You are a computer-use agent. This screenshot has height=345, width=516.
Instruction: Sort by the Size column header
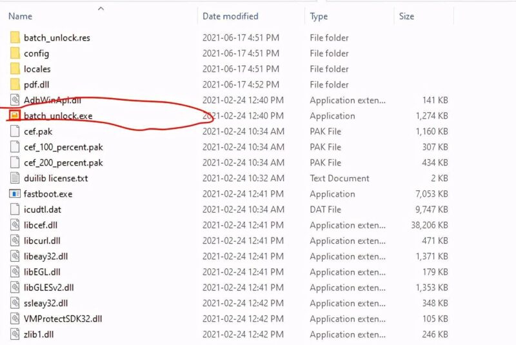point(406,16)
